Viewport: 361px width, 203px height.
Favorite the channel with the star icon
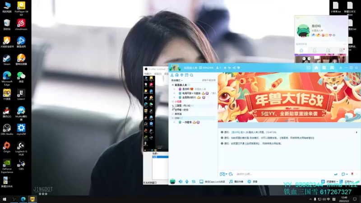tap(225, 68)
